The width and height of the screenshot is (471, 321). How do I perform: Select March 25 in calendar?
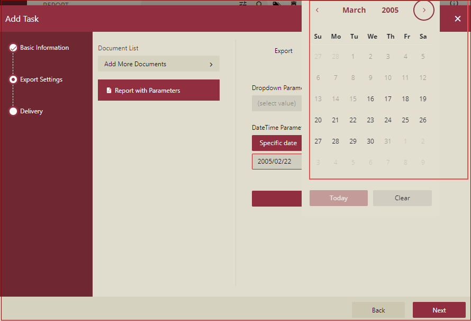pos(405,120)
